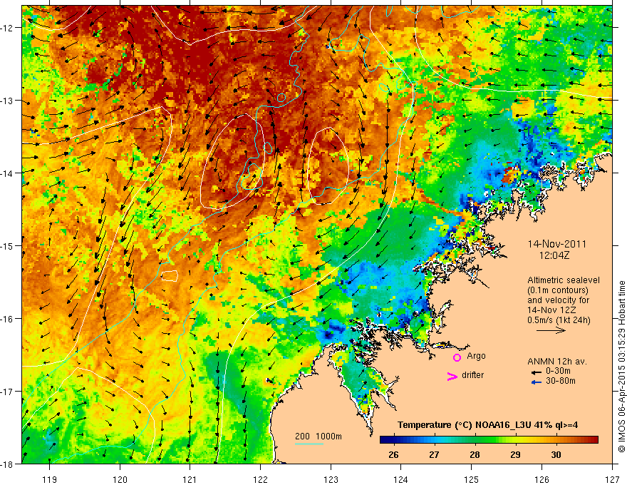Click the "14-Nov 12Z" text

tap(553, 310)
